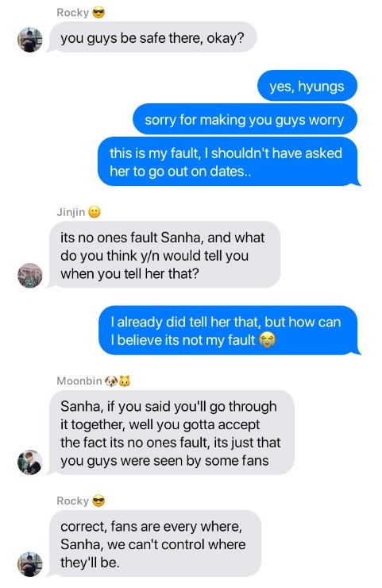Click the Moonbin sender name label

pos(79,381)
